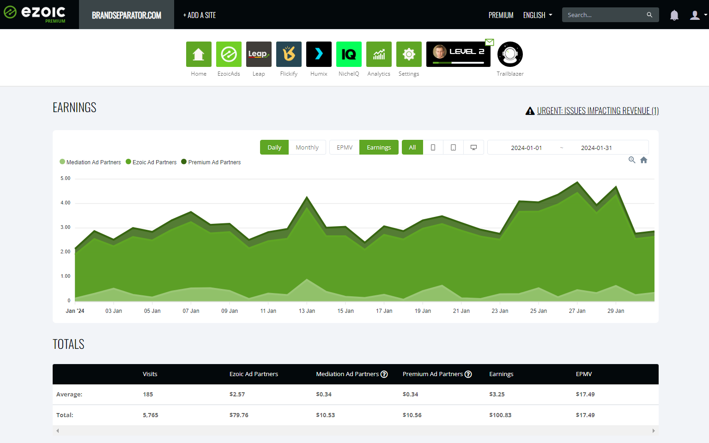Open urgent issues impacting revenue link
The height and width of the screenshot is (443, 709).
598,111
